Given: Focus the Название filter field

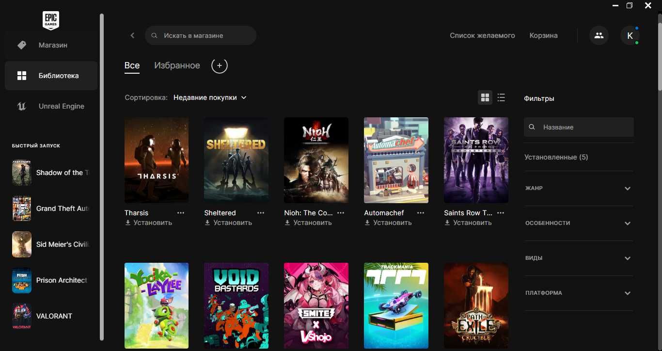Looking at the screenshot, I should coord(579,127).
